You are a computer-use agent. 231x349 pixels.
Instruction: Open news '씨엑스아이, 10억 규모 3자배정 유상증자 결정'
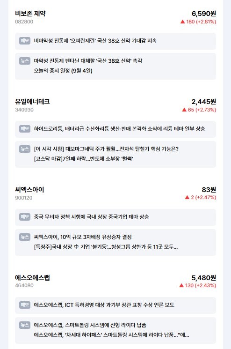[x=83, y=237]
